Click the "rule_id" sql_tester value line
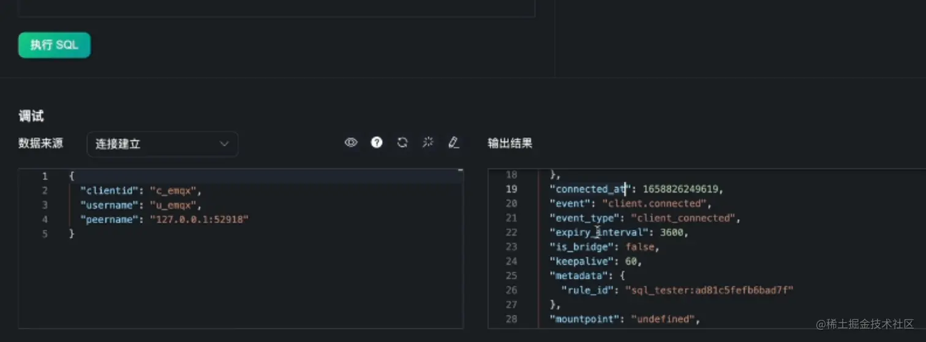926x342 pixels. coord(677,290)
